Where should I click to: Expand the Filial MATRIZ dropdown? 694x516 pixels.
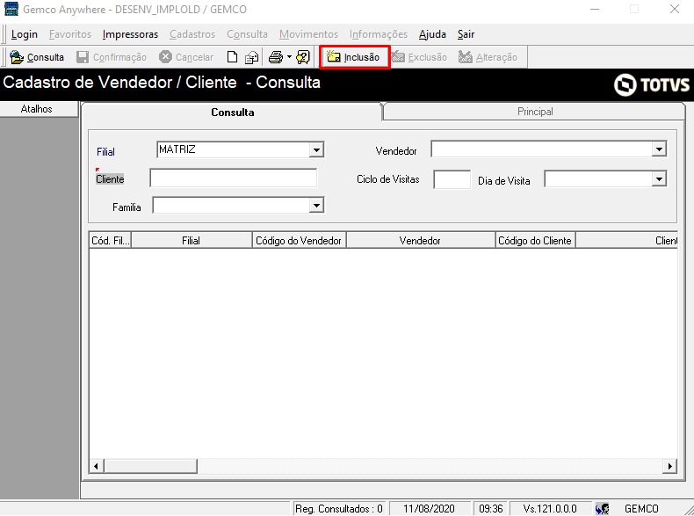pyautogui.click(x=316, y=149)
